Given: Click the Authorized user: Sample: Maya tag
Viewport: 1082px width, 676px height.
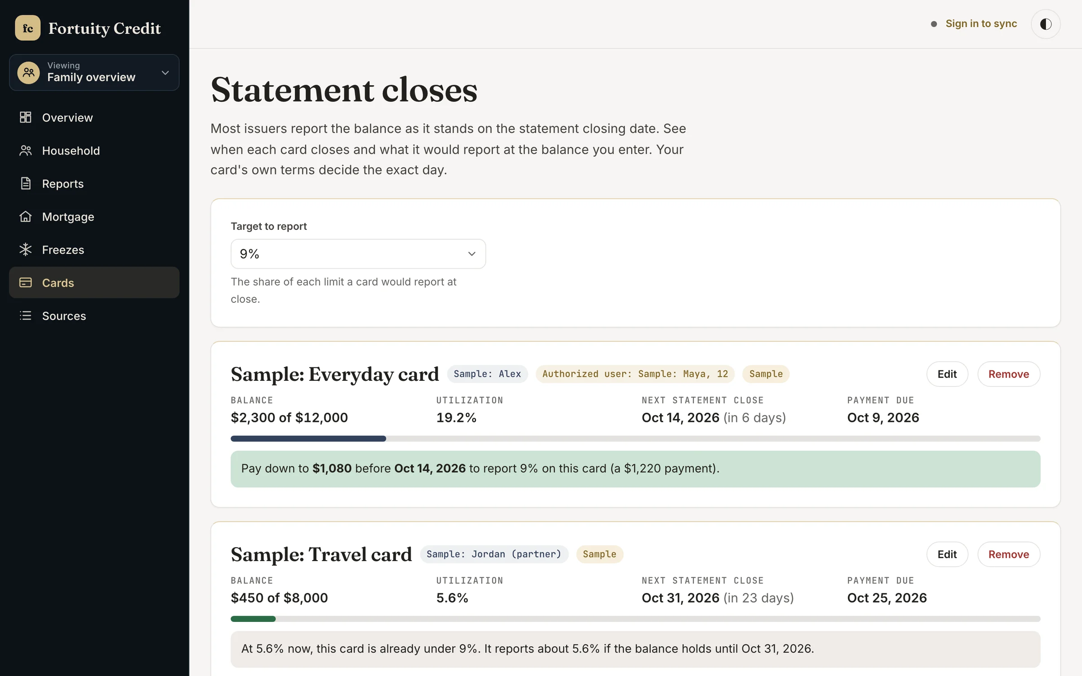Looking at the screenshot, I should tap(635, 374).
